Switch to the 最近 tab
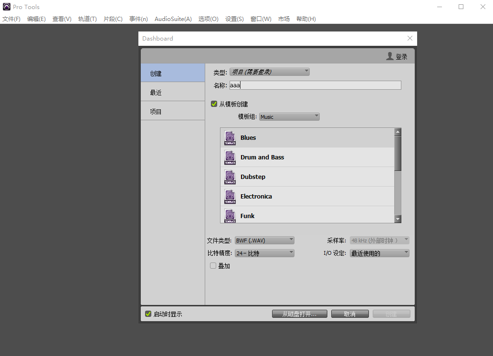 173,92
